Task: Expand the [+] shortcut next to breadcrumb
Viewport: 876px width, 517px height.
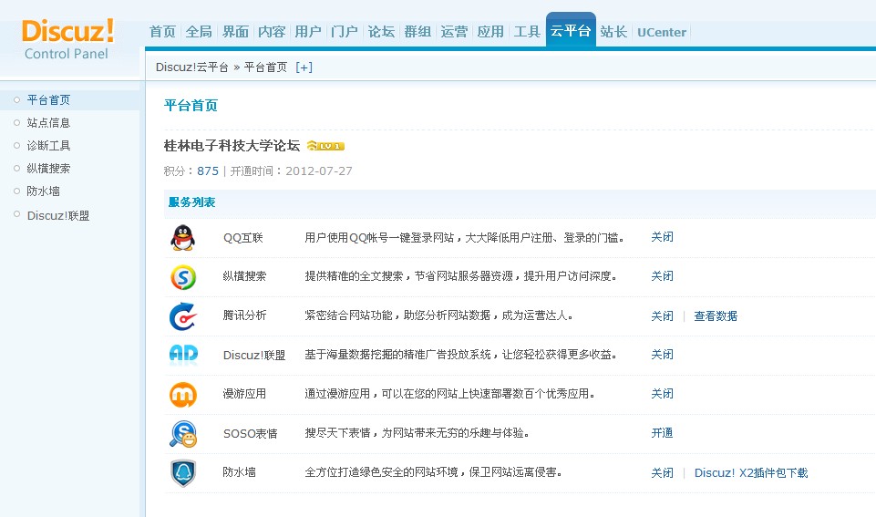Action: coord(304,67)
